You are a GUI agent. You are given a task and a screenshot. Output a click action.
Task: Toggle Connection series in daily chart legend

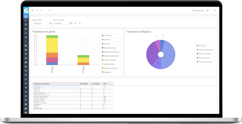(107, 36)
